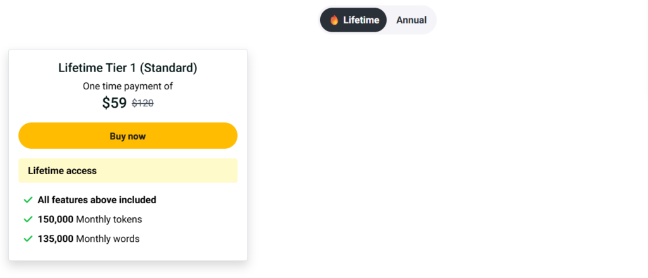The image size is (648, 278).
Task: Click the fire icon on Lifetime toggle
Action: pos(335,20)
